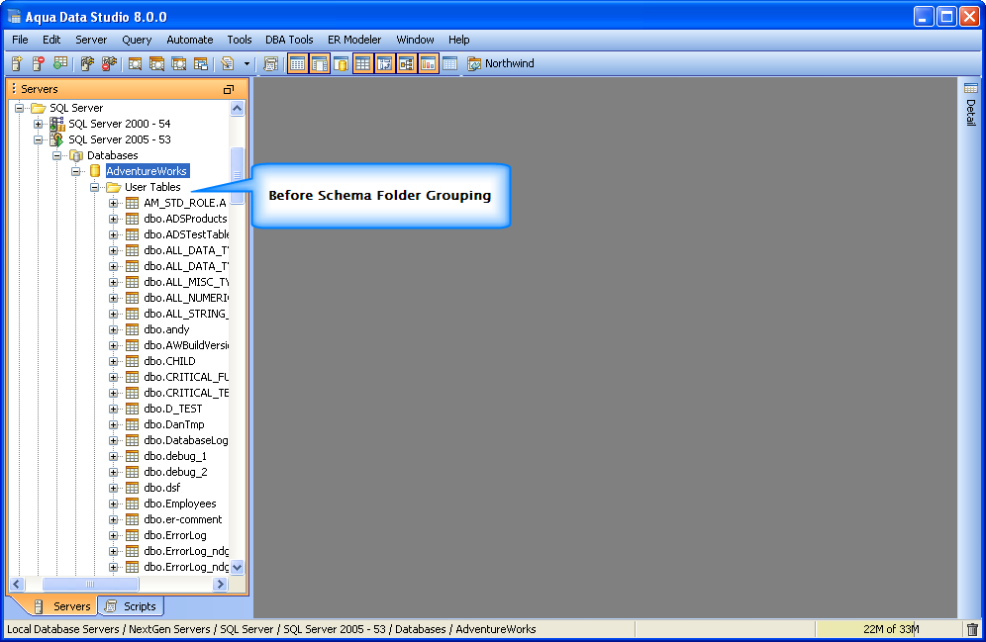Screen dimensions: 986x642
Task: Toggle the first highlighted table view button
Action: (297, 63)
